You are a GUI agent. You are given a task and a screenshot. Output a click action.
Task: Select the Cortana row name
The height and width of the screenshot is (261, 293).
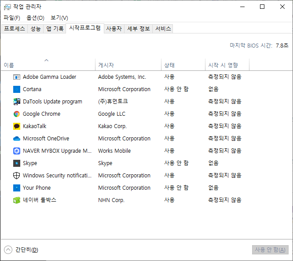[32, 89]
